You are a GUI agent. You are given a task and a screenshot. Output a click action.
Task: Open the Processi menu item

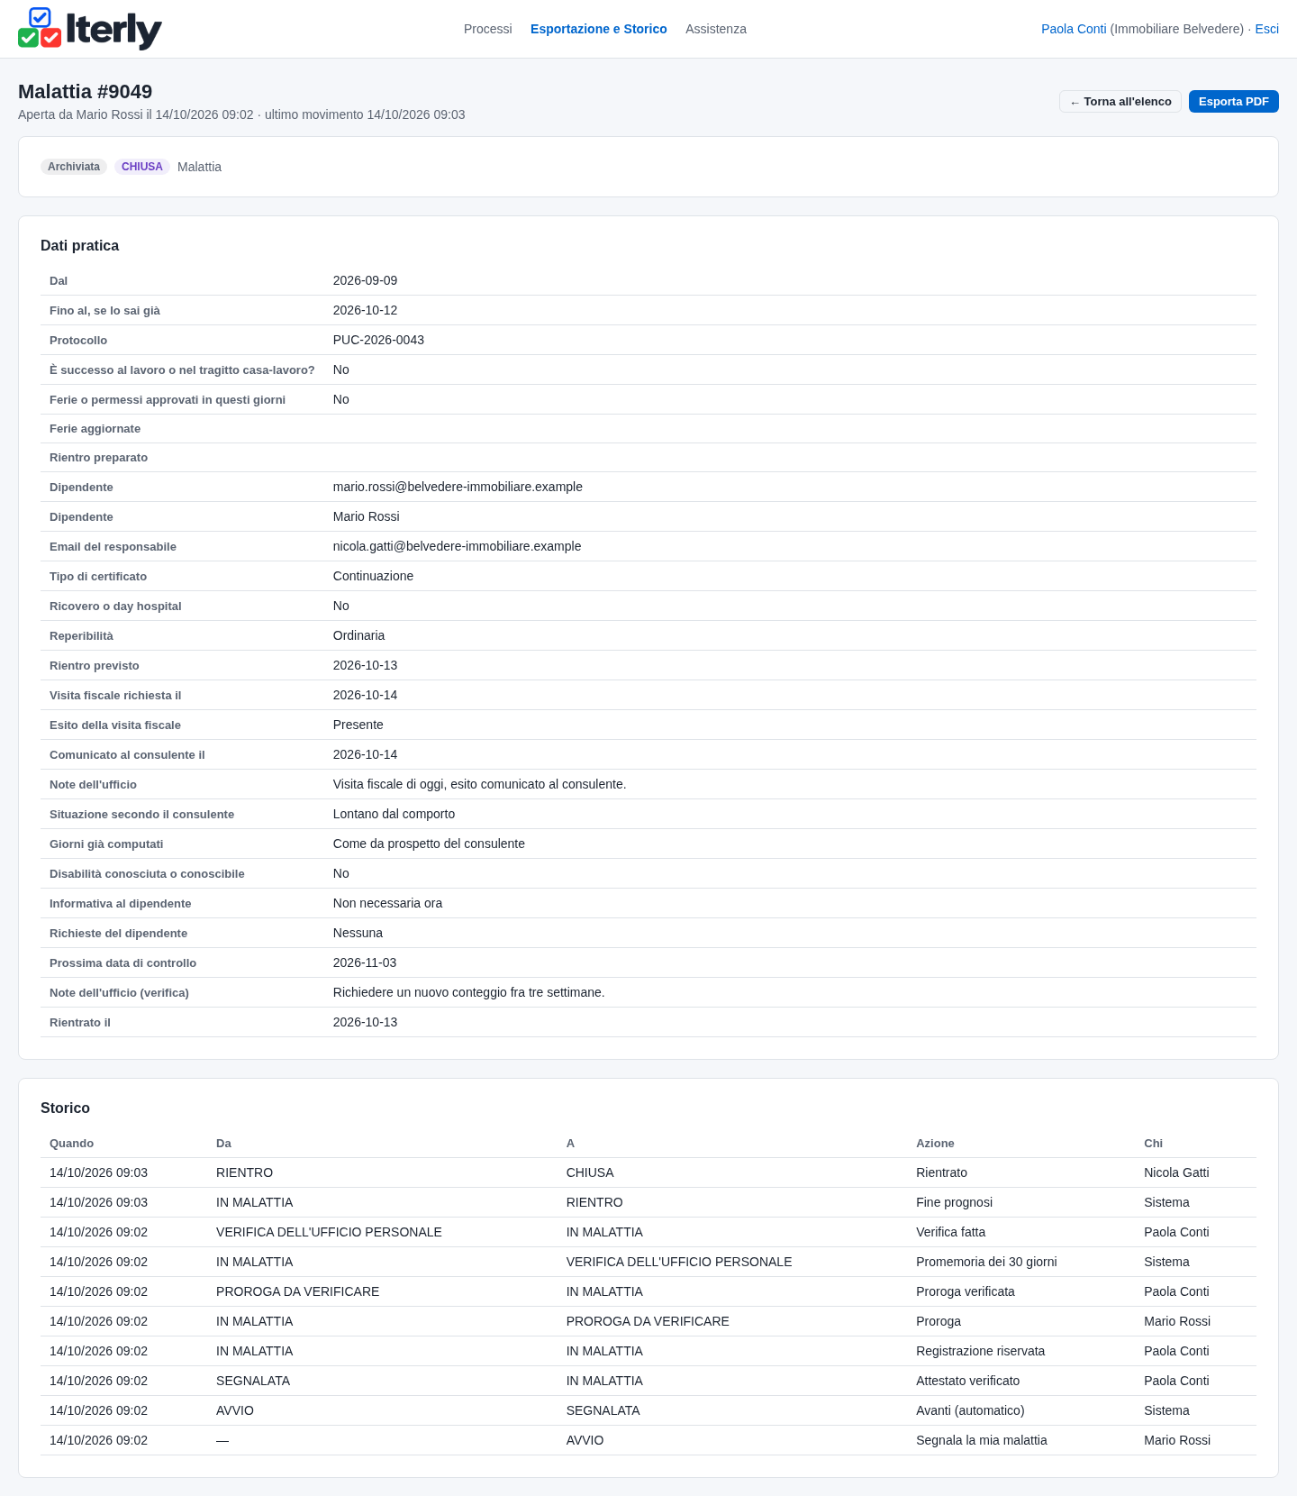point(487,29)
